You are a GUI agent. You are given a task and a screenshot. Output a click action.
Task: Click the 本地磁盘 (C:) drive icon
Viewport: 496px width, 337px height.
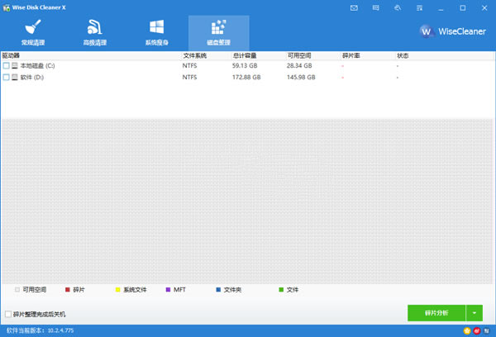coord(15,66)
